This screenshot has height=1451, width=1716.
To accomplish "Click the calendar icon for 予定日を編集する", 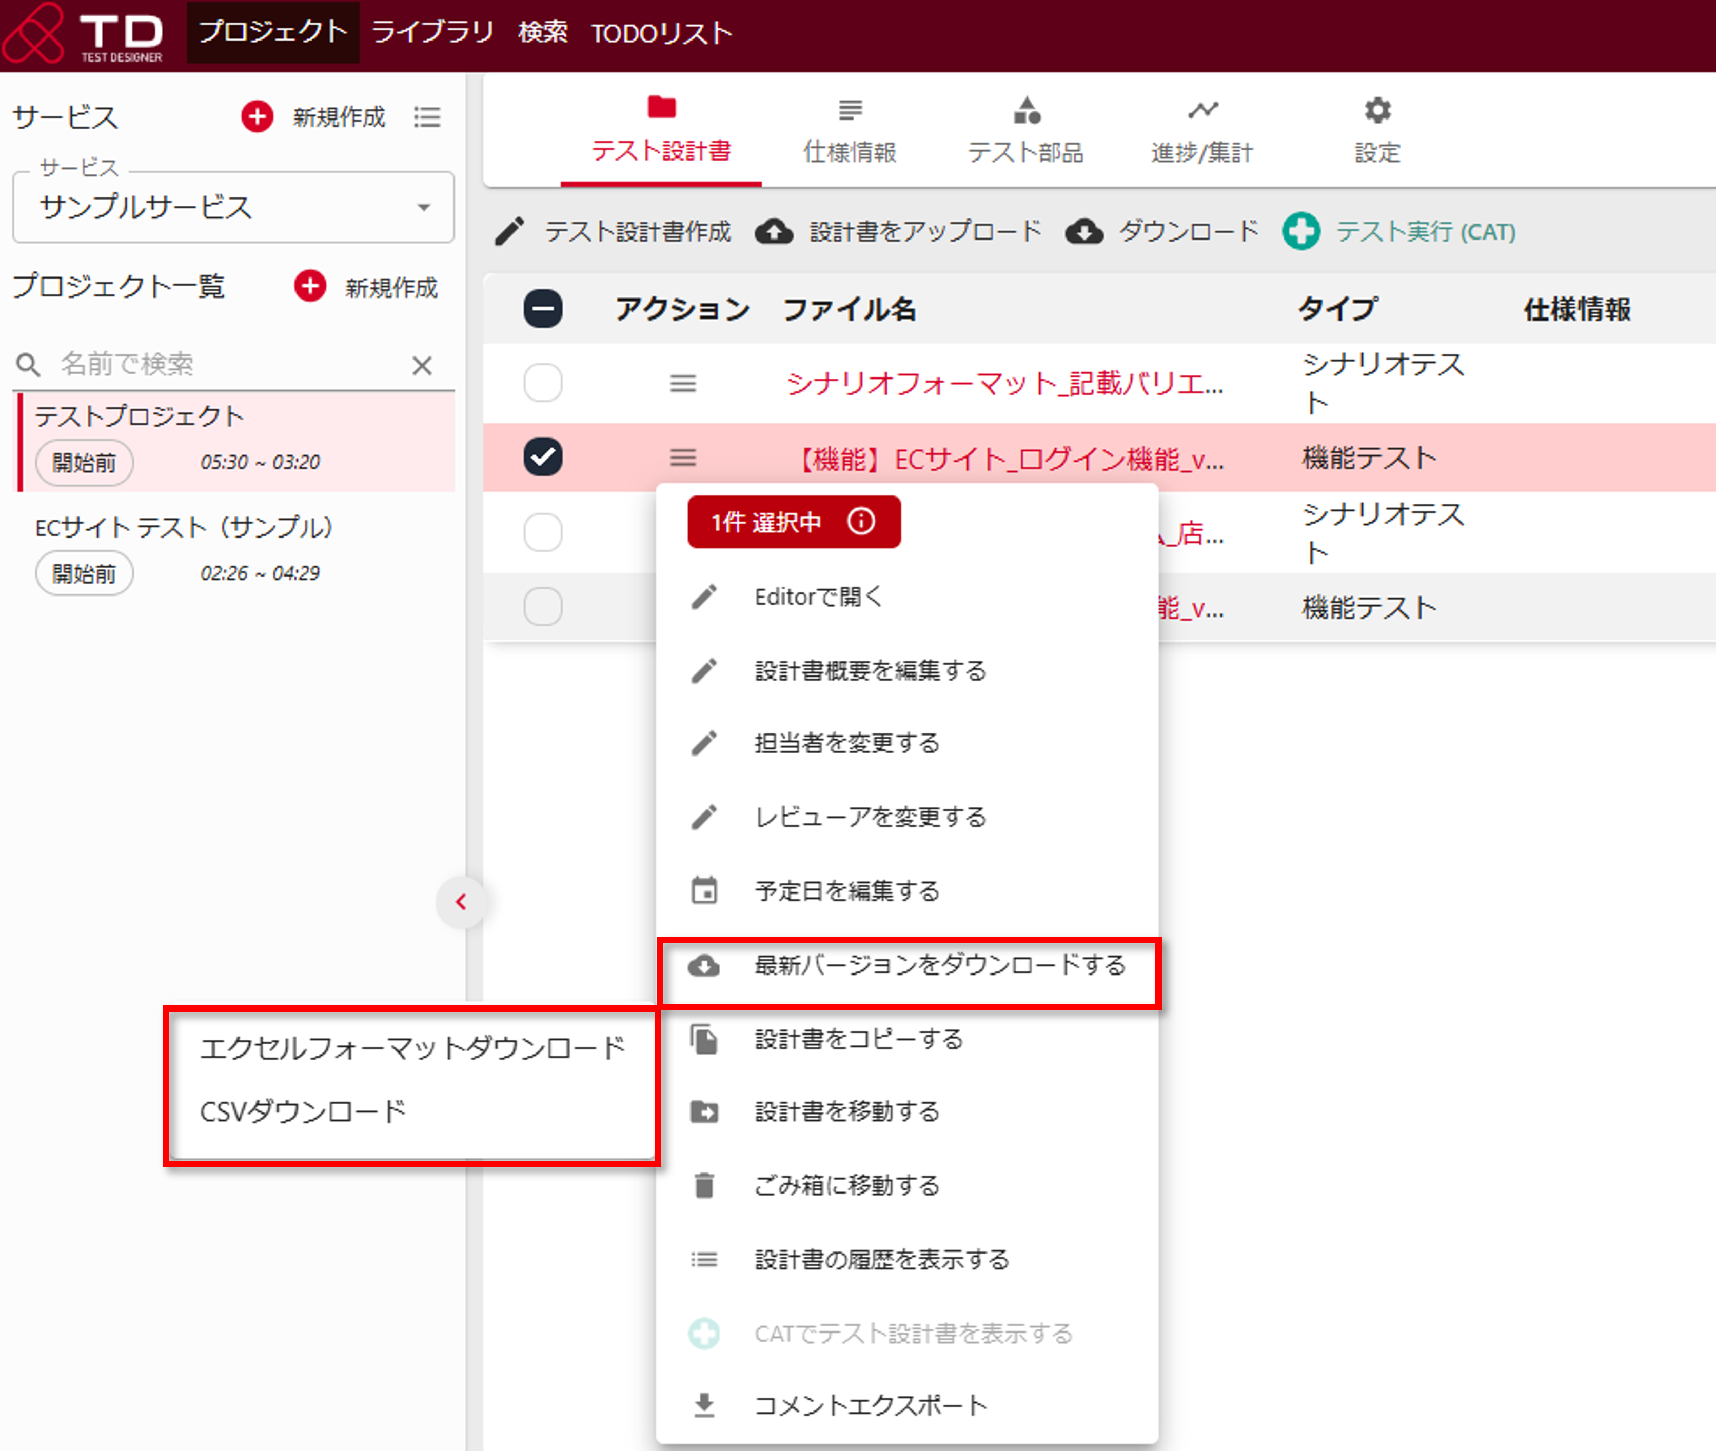I will point(704,891).
